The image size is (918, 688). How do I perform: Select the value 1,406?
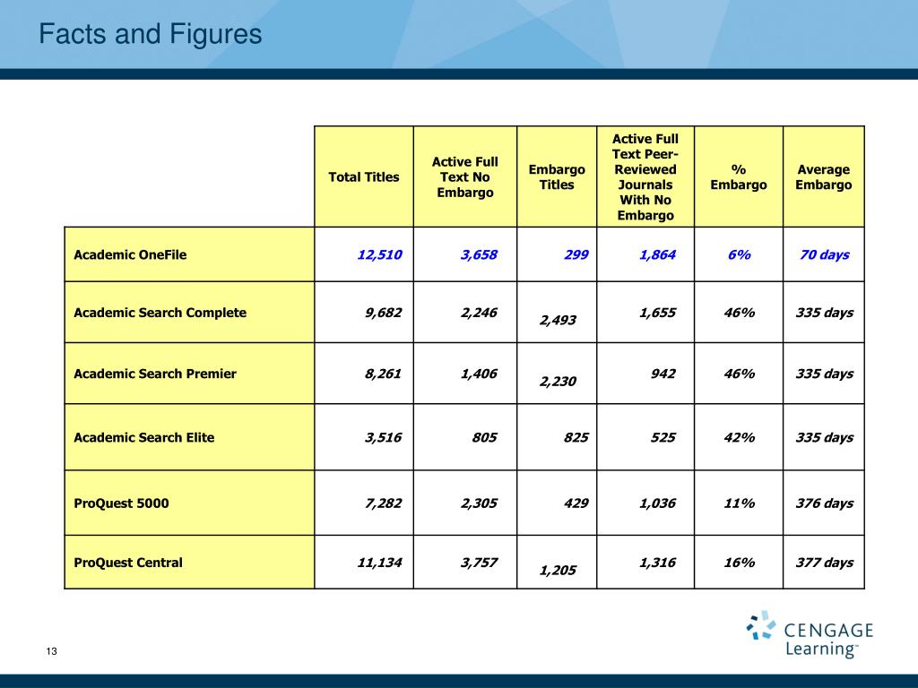[479, 374]
